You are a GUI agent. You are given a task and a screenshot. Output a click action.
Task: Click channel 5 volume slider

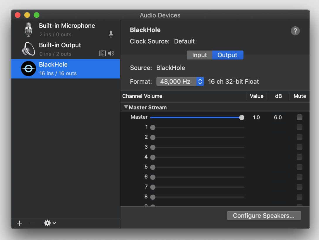coord(197,167)
